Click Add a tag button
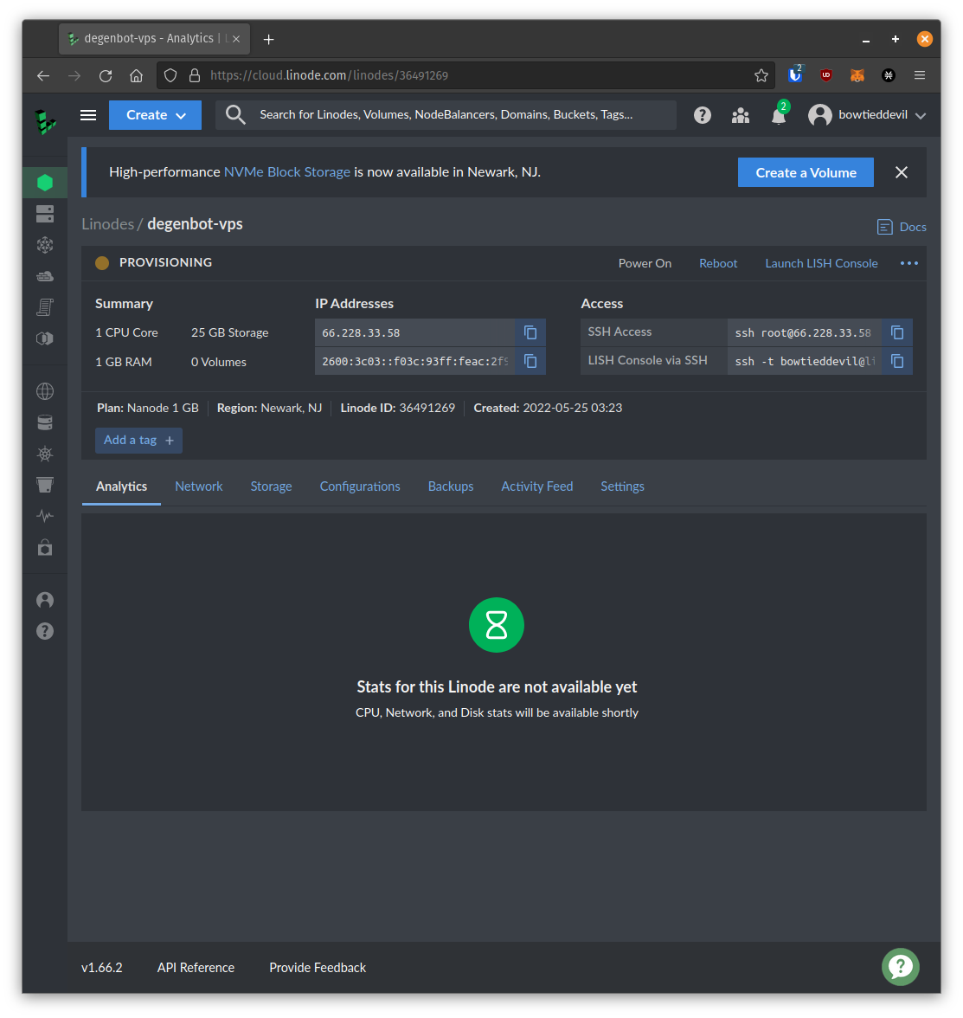This screenshot has width=963, height=1018. pyautogui.click(x=138, y=440)
